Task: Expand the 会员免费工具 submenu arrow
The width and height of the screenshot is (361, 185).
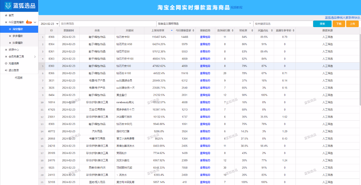Action: coord(35,57)
